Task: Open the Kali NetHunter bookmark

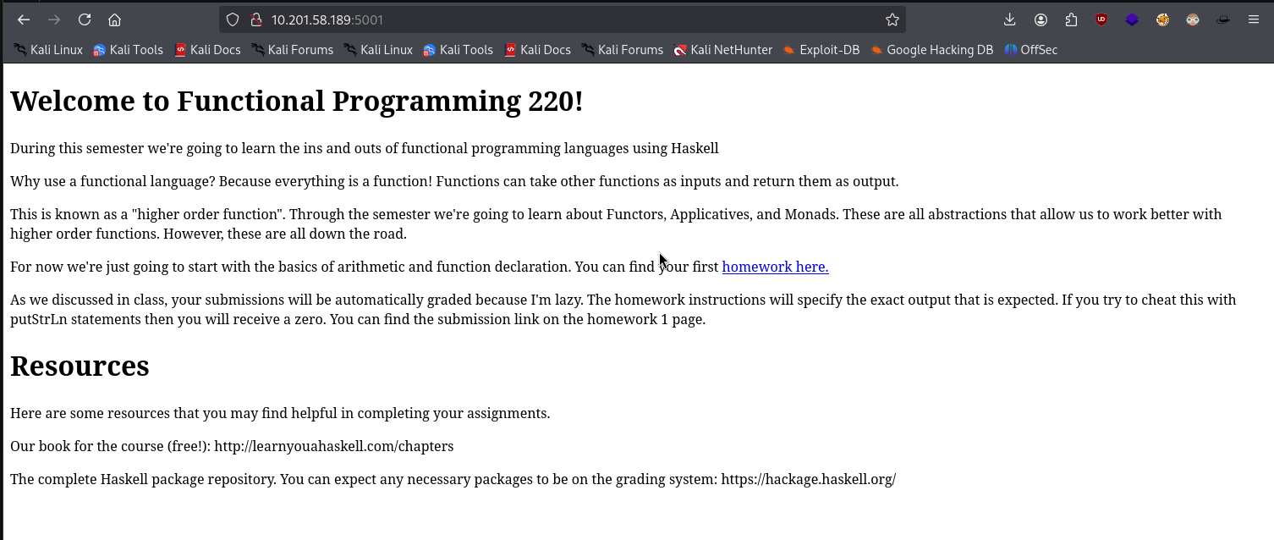Action: pyautogui.click(x=723, y=50)
